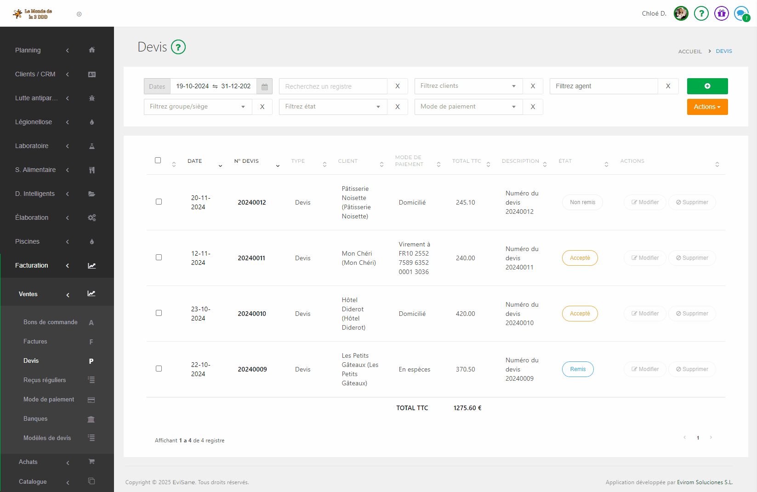Click the Banques building icon
This screenshot has width=757, height=492.
coord(91,419)
